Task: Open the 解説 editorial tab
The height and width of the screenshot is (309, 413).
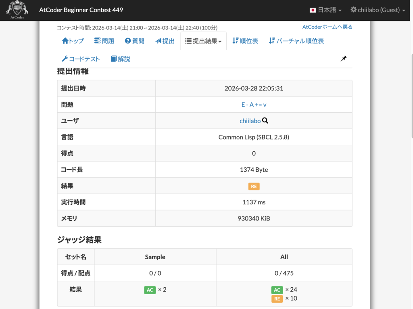Action: [120, 59]
